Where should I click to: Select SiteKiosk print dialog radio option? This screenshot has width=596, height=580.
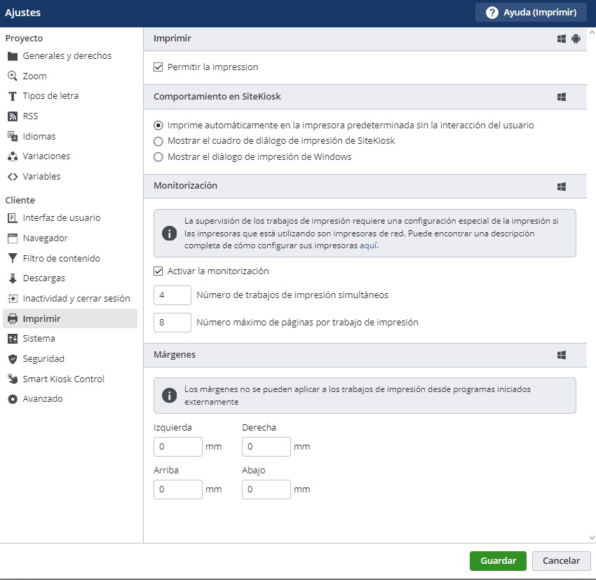(x=158, y=141)
